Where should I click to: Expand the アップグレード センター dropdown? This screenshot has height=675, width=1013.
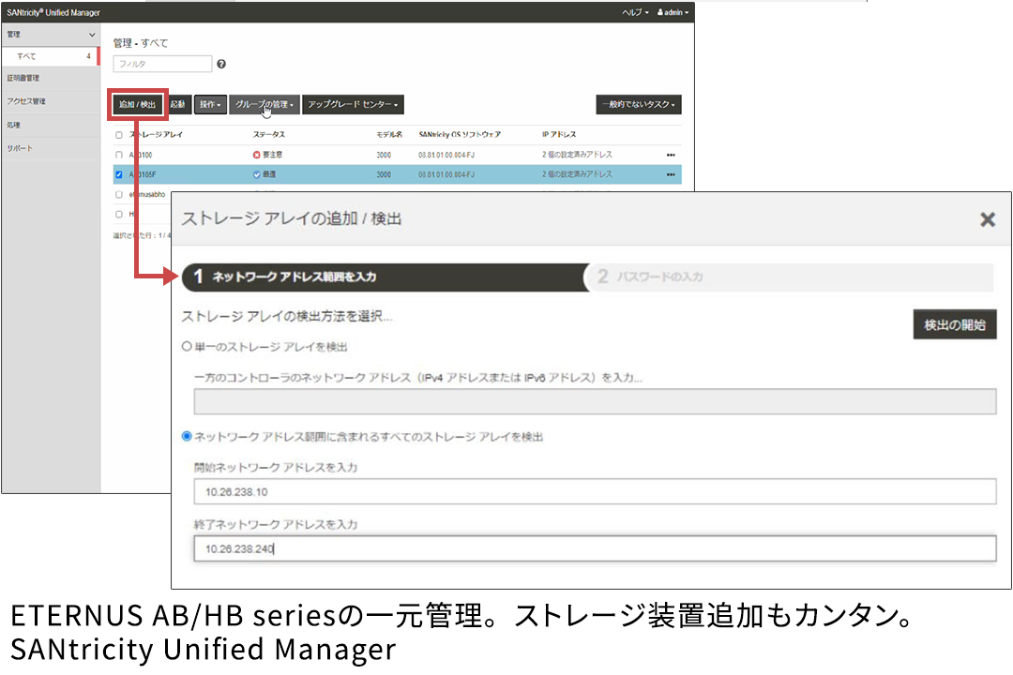point(353,104)
